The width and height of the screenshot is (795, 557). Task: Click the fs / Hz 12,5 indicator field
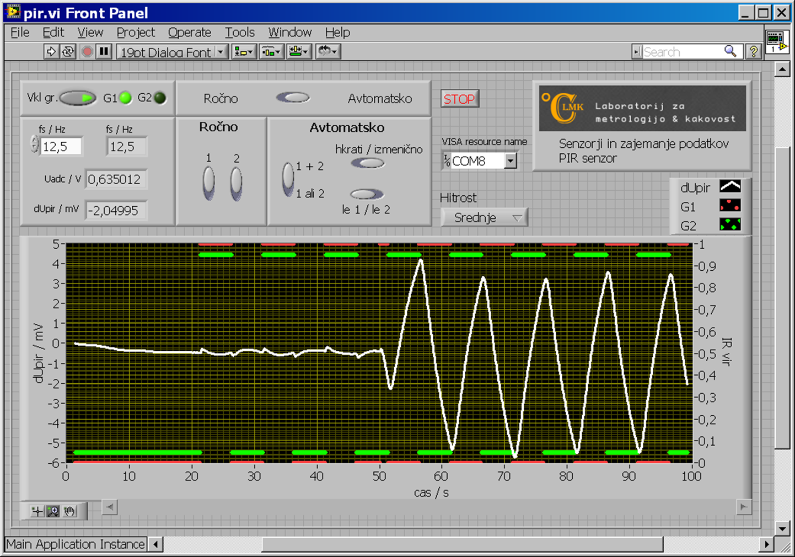tap(126, 146)
